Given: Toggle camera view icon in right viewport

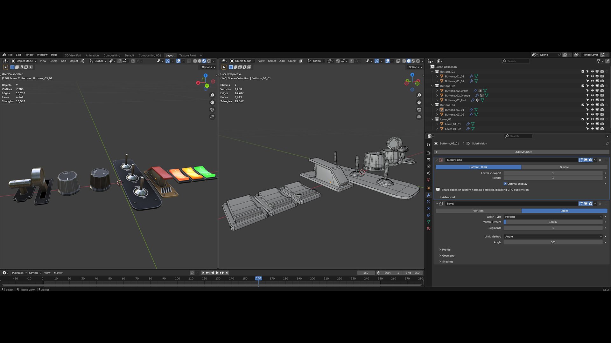Looking at the screenshot, I should 419,110.
